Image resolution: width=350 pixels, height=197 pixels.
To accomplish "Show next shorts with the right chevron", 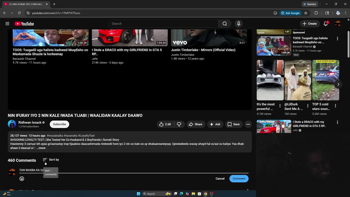I will [338, 84].
